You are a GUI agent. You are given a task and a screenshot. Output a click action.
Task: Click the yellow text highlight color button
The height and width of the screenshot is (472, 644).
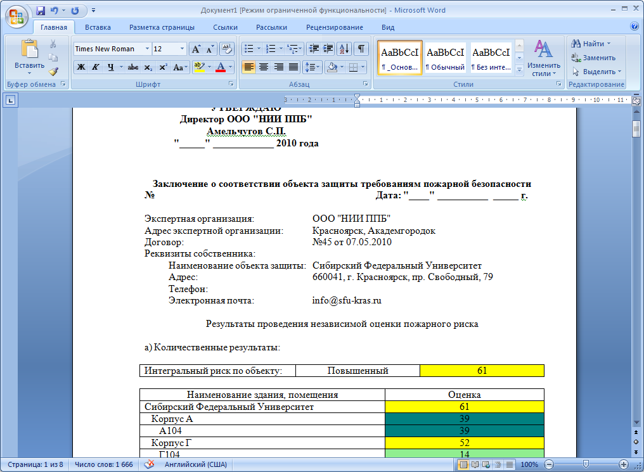(x=199, y=67)
